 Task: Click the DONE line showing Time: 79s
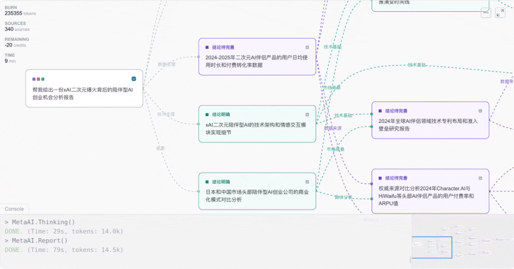[x=64, y=249]
